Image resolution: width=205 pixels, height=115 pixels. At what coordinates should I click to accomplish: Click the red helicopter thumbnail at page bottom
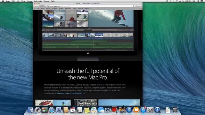tap(44, 103)
